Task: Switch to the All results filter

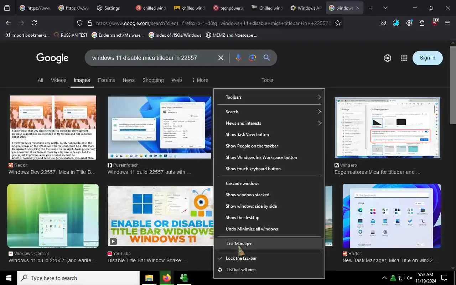Action: point(40,80)
